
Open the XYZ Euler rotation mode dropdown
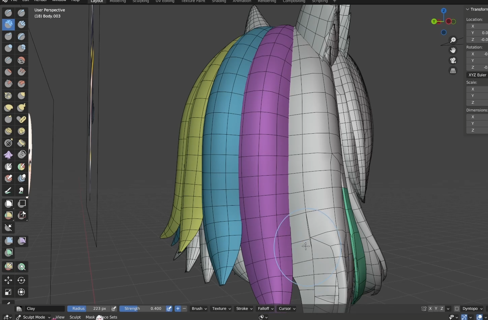pos(477,75)
